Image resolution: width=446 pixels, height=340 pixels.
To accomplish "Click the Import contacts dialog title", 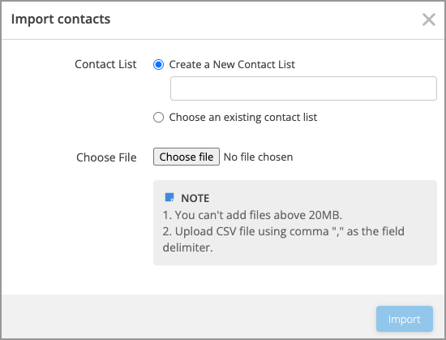I will 61,19.
